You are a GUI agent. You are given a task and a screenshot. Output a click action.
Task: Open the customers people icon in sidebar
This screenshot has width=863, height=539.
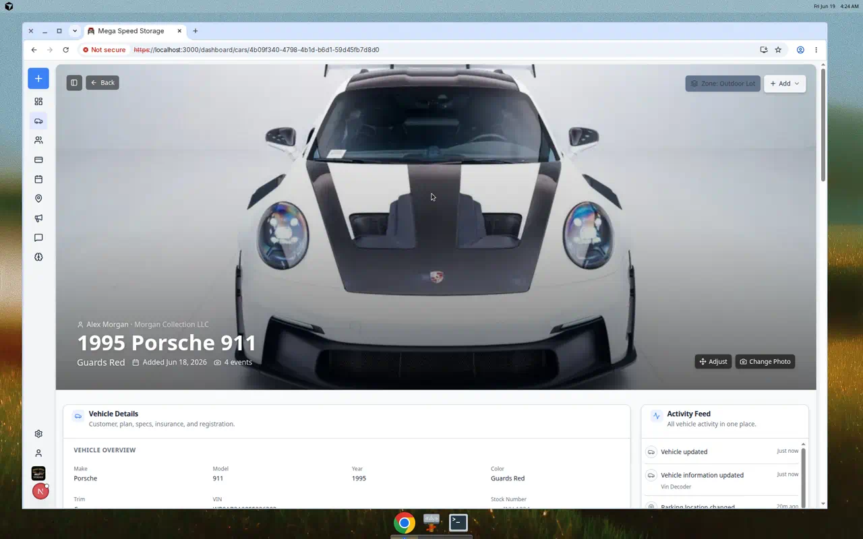point(38,141)
